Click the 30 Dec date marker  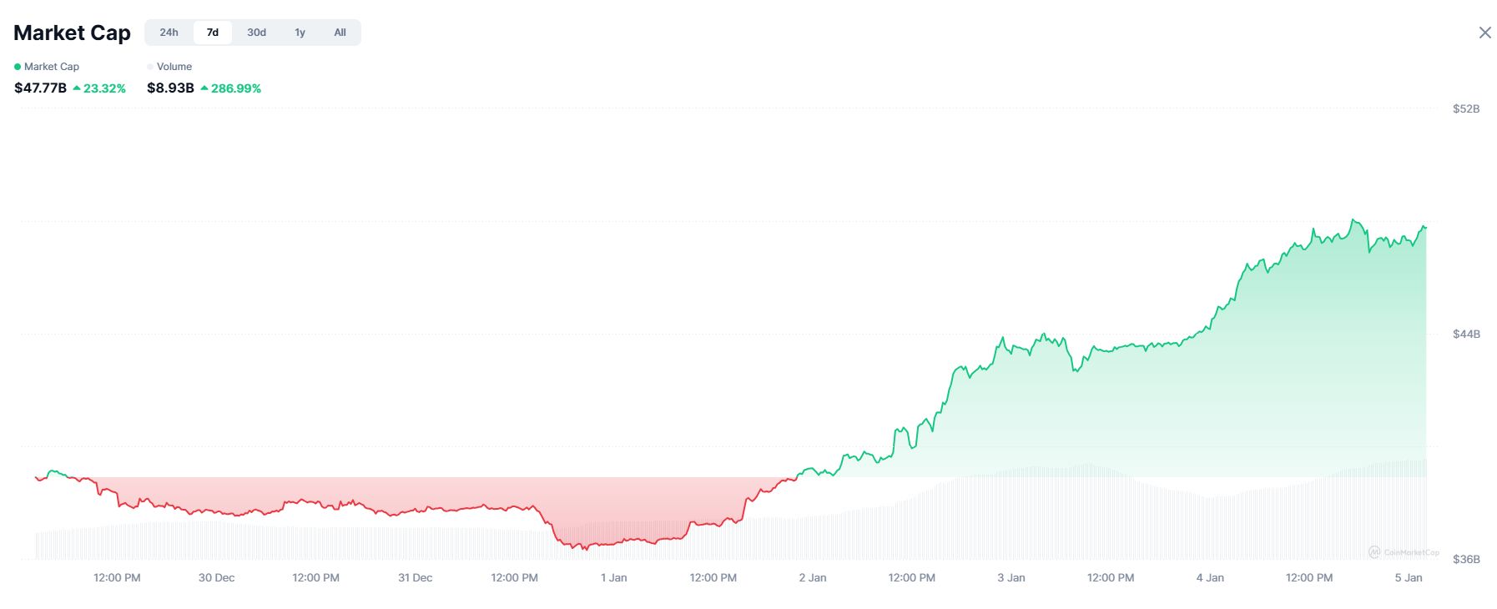216,577
